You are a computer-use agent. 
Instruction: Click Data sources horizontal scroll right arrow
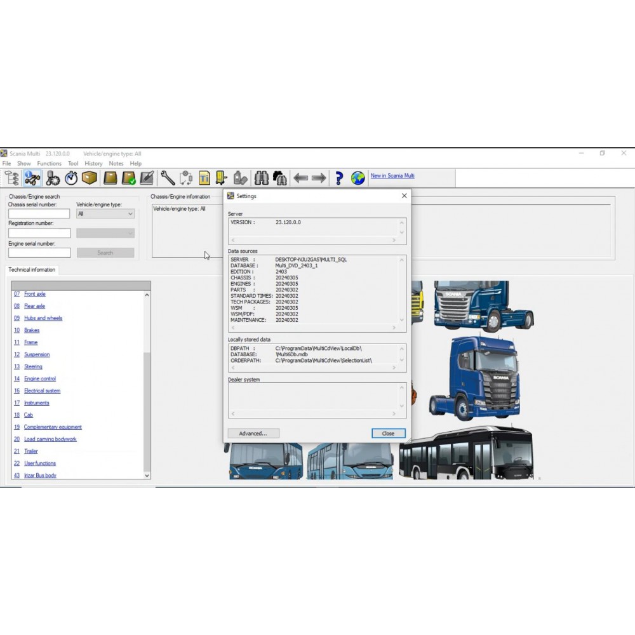(394, 328)
